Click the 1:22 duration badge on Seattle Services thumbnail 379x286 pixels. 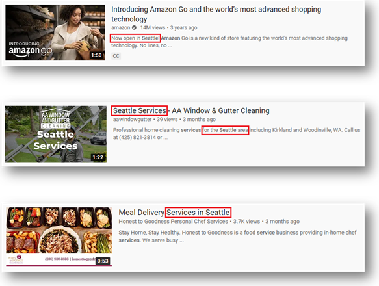98,157
